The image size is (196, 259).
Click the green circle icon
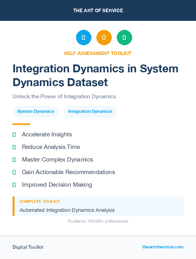[x=124, y=37]
